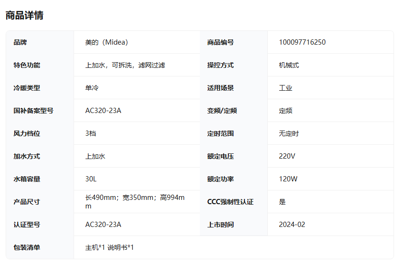Select the 3档 value
395x264 pixels.
click(90, 133)
